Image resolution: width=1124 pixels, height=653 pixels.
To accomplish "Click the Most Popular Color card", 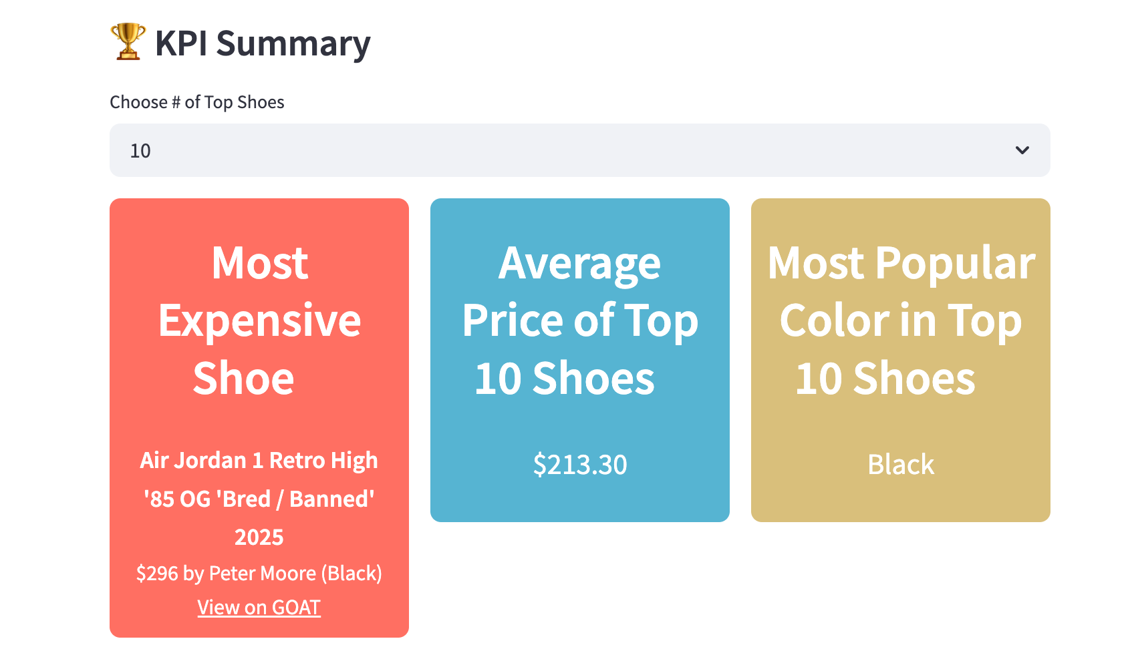I will click(x=901, y=359).
